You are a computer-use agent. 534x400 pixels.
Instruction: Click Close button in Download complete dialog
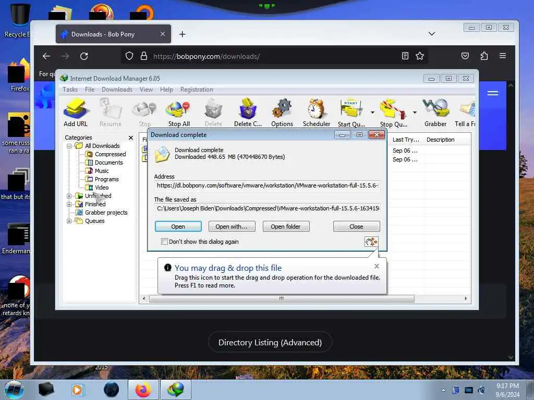point(356,227)
